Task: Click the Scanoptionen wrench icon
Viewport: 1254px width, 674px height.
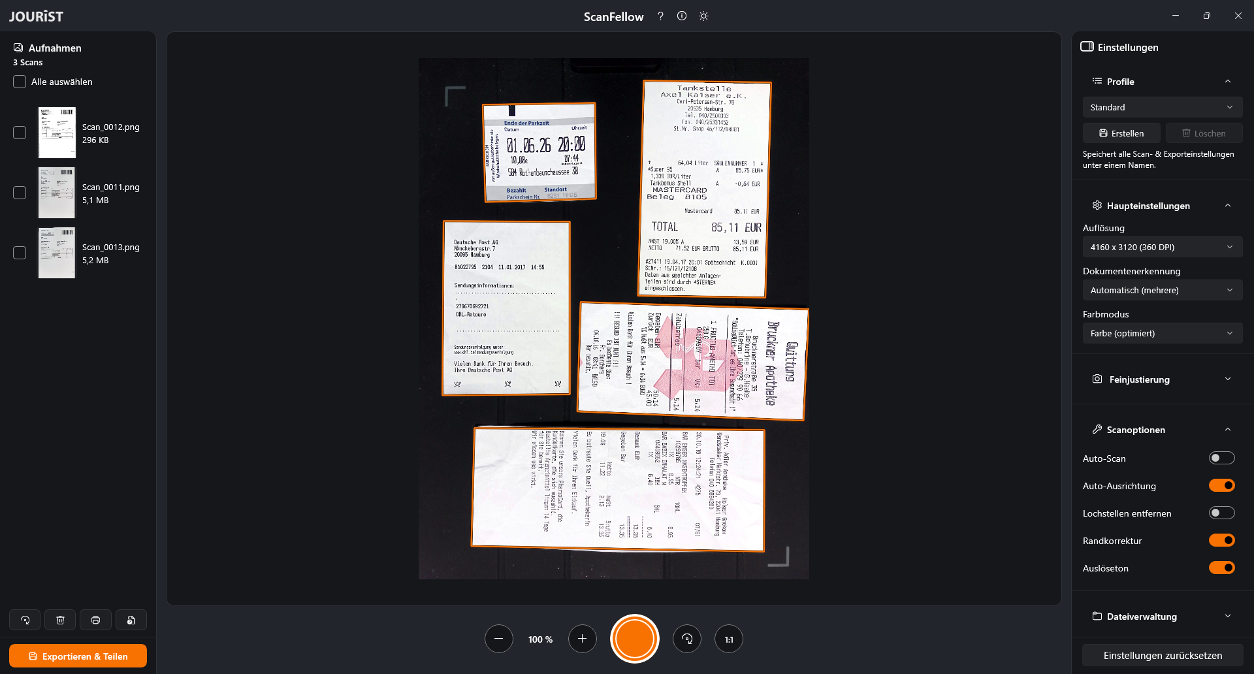Action: (x=1097, y=430)
